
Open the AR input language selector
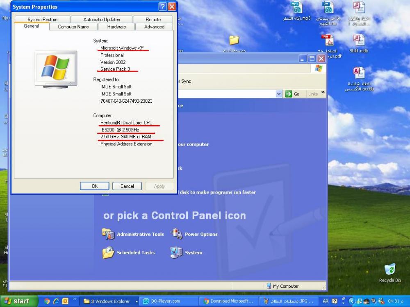click(326, 301)
